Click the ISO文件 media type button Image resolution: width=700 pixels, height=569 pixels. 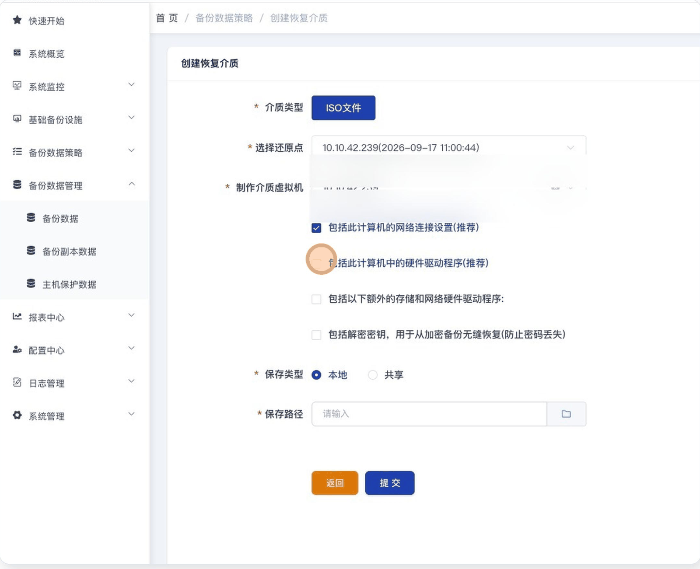[343, 108]
